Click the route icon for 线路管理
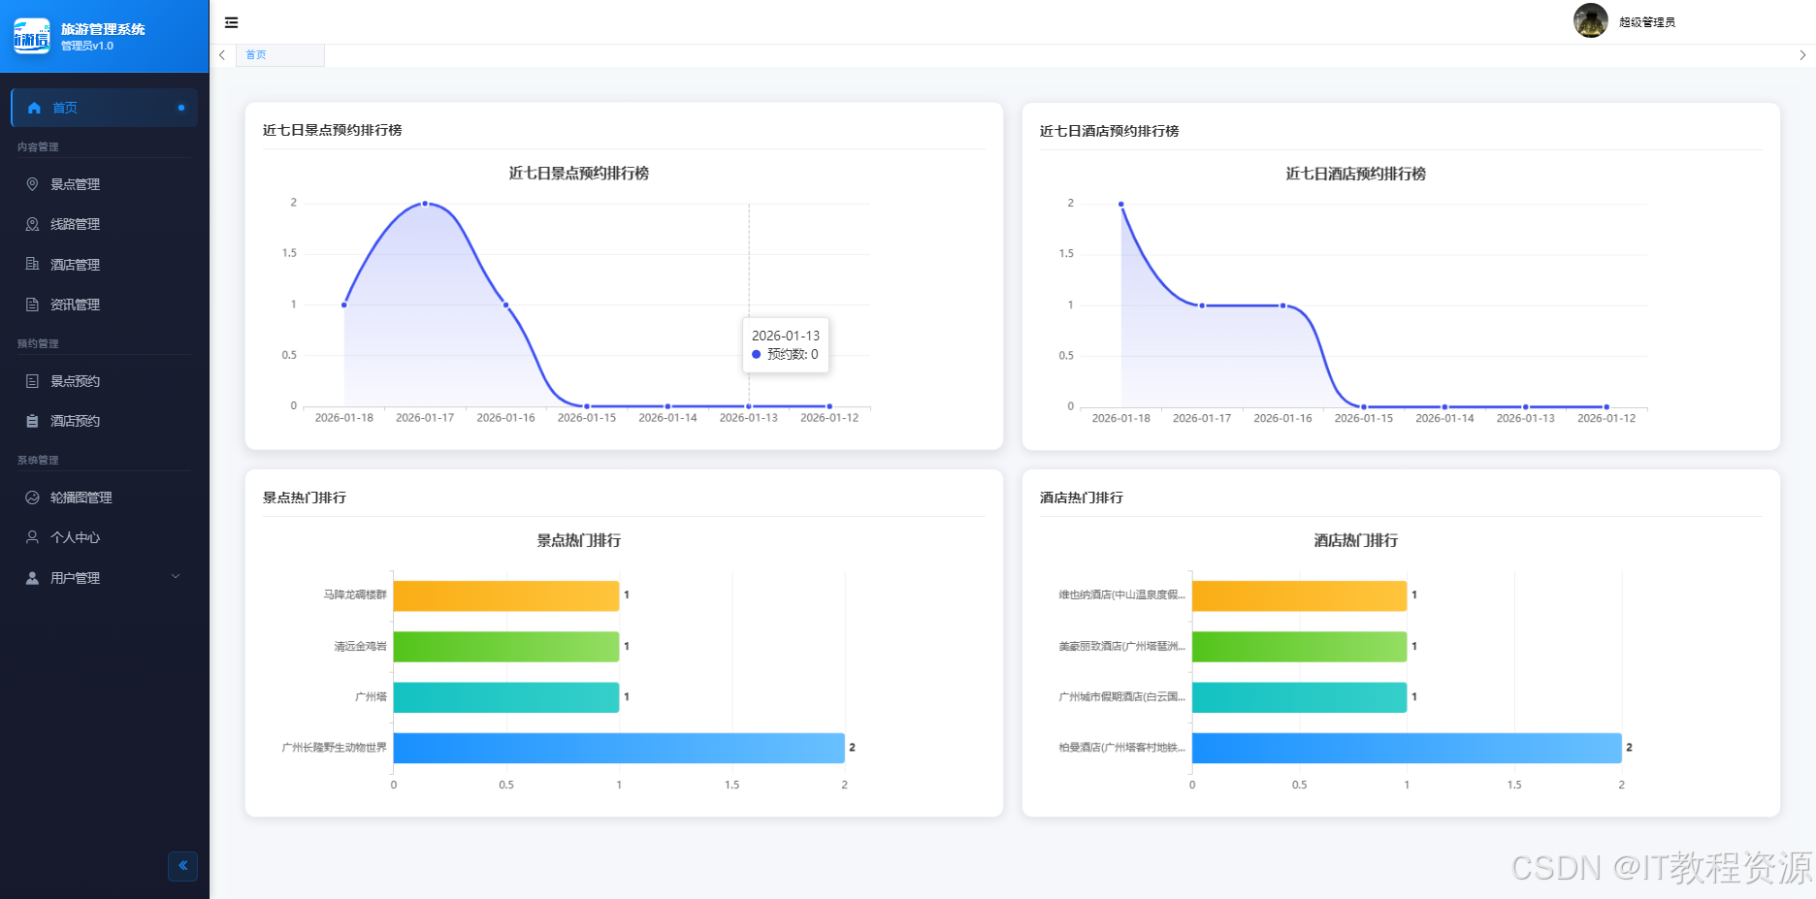Screen dimensions: 1816x899 tap(32, 224)
